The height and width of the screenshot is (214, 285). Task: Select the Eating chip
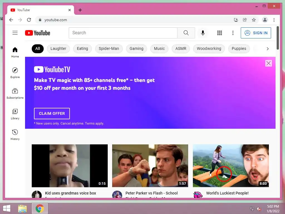pyautogui.click(x=82, y=48)
